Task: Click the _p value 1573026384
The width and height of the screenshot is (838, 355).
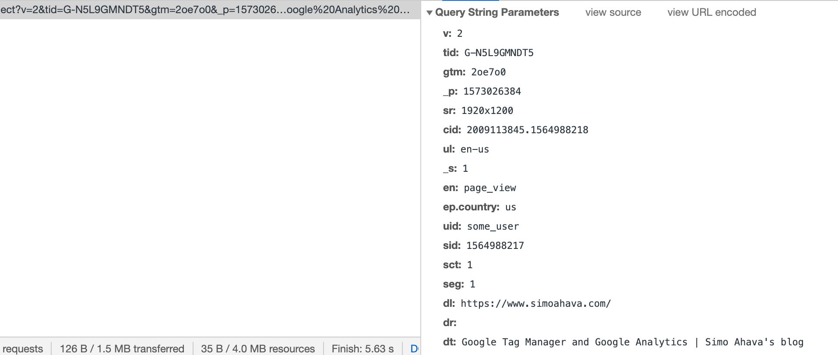Action: [x=492, y=92]
